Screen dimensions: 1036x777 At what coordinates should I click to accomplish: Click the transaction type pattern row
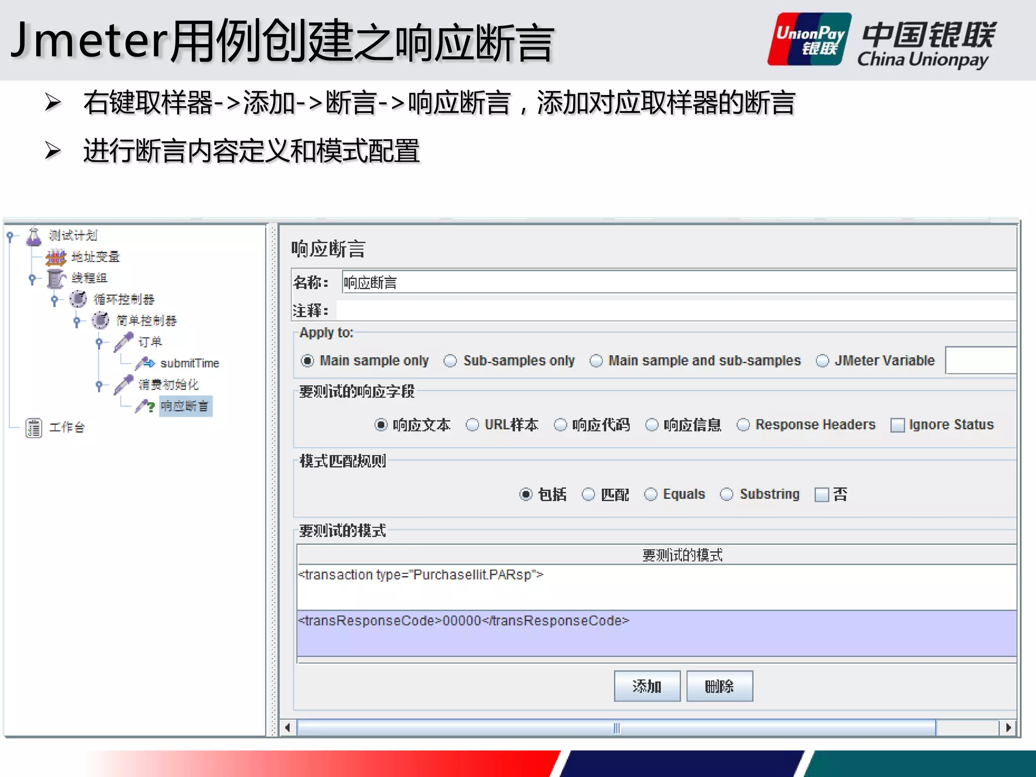pos(657,587)
